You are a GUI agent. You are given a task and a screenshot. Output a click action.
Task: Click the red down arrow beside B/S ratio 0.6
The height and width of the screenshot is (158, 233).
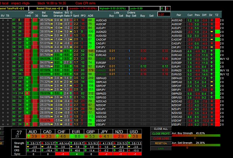[71, 20]
